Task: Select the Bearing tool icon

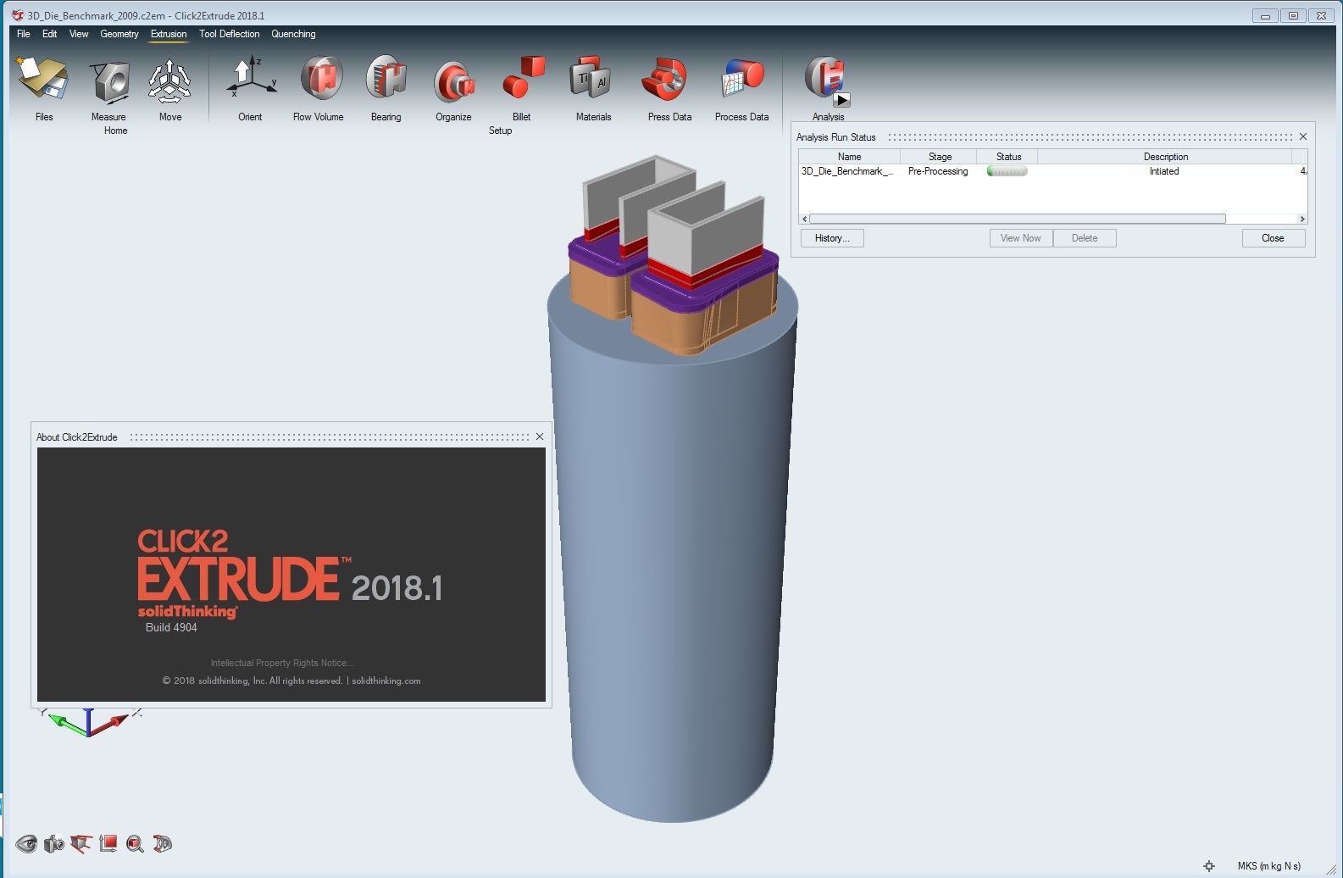Action: coord(386,79)
